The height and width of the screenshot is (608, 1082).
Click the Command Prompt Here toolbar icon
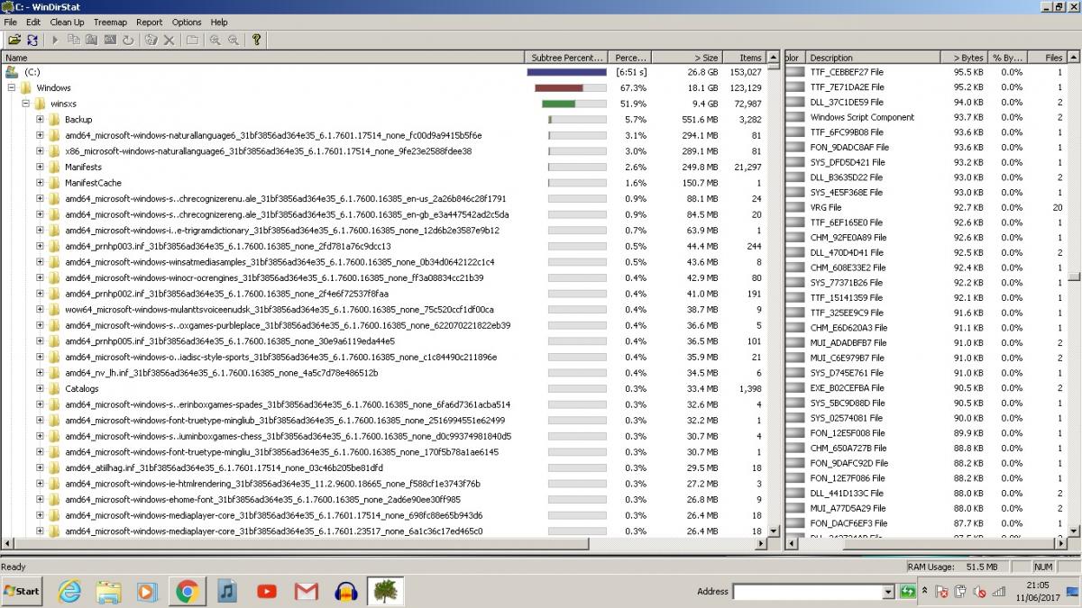(x=110, y=40)
